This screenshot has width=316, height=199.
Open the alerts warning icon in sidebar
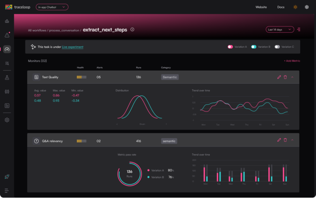pos(7,35)
